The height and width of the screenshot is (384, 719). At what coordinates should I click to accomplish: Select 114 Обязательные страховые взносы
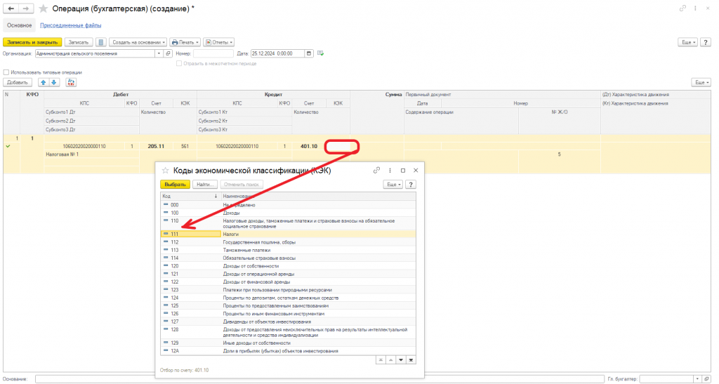point(288,258)
